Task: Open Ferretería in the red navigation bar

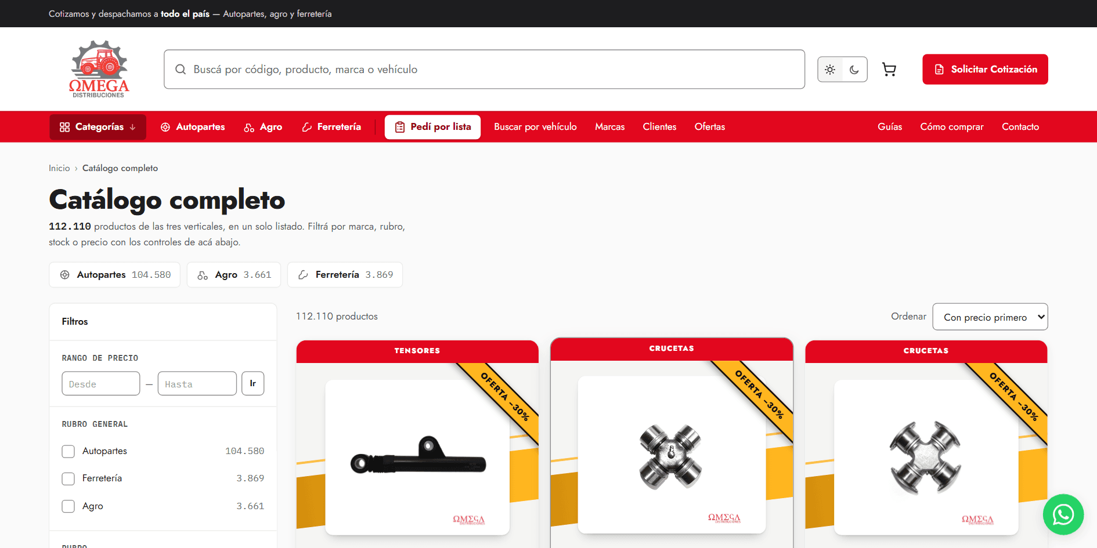Action: pos(331,126)
